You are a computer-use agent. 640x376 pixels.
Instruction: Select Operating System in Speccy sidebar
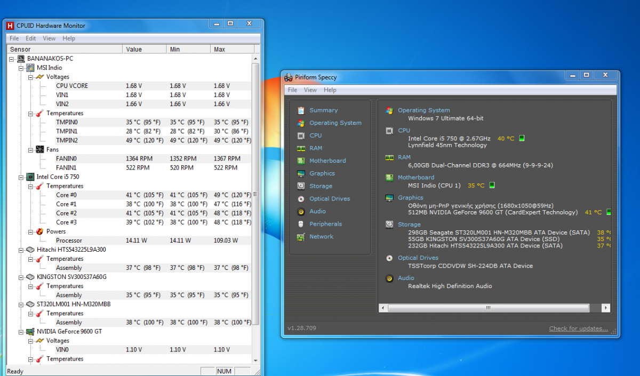click(335, 123)
